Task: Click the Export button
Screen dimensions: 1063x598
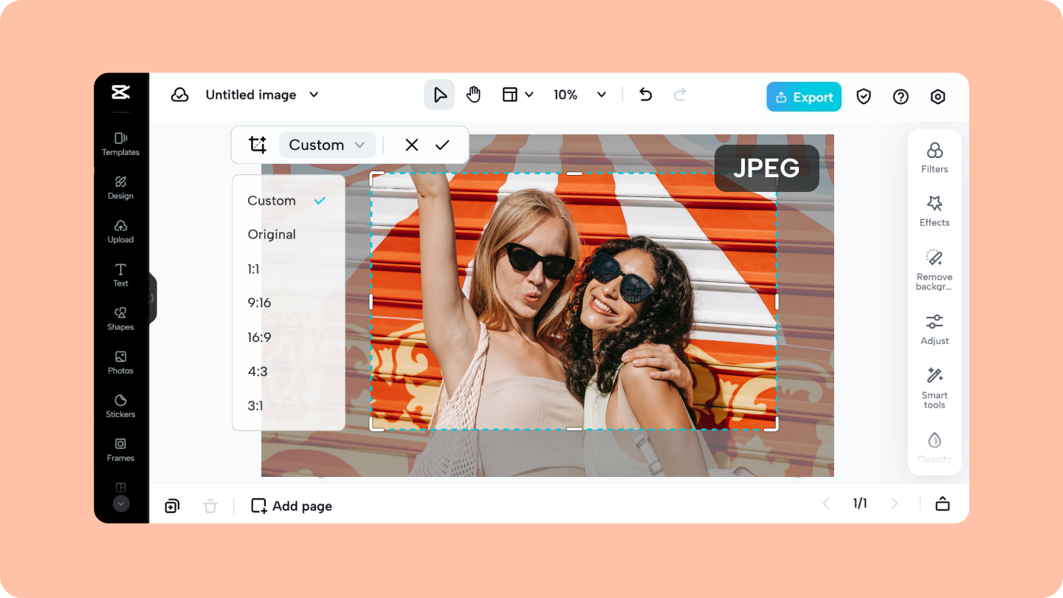Action: [803, 96]
